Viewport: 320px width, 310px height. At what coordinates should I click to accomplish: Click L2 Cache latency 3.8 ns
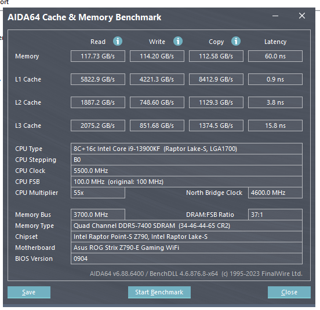pos(275,102)
